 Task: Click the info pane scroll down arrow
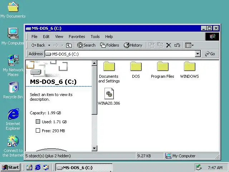94,148
